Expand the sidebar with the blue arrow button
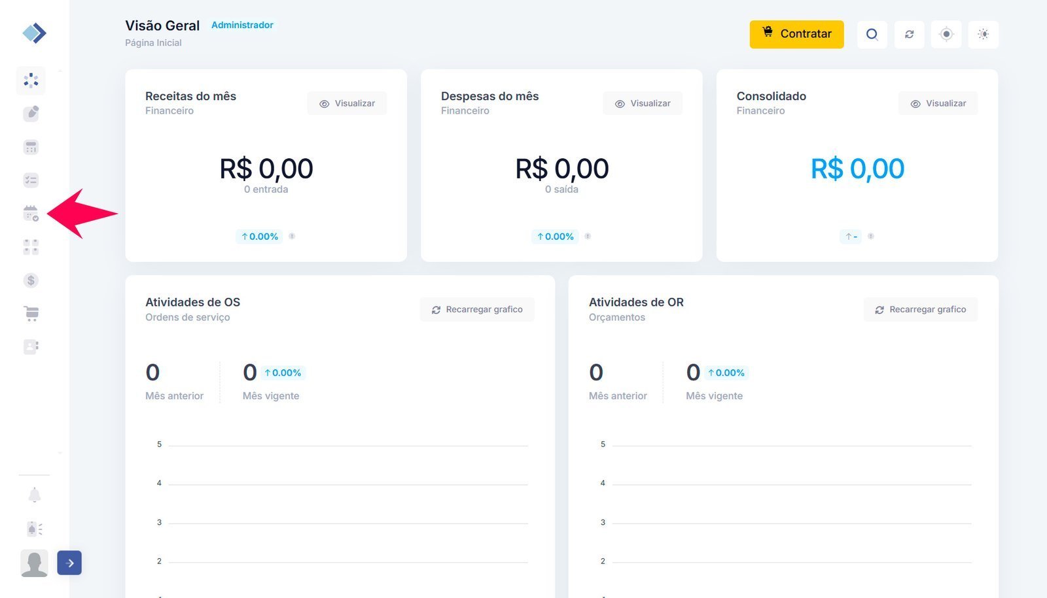This screenshot has height=598, width=1047. 69,563
